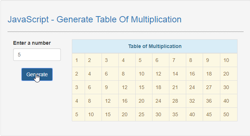Select the Table of Multiplication header
This screenshot has width=250, height=136.
155,46
